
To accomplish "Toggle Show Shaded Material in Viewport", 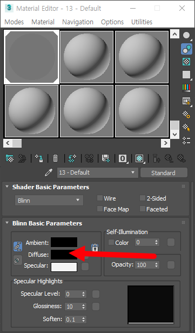I will [x=139, y=158].
